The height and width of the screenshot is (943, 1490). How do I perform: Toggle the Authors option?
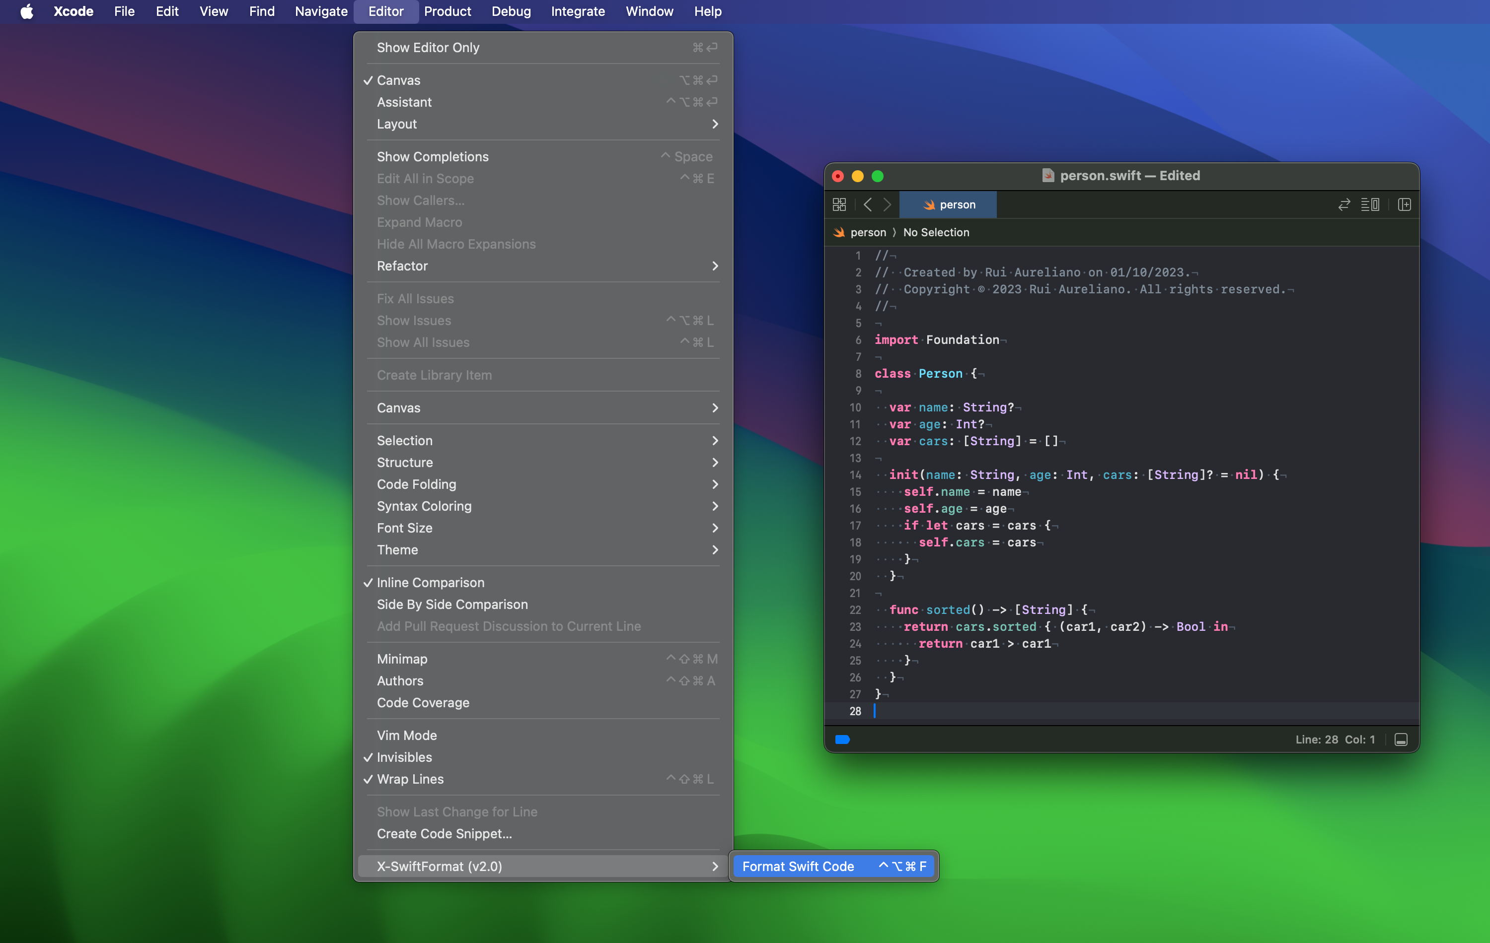click(543, 681)
